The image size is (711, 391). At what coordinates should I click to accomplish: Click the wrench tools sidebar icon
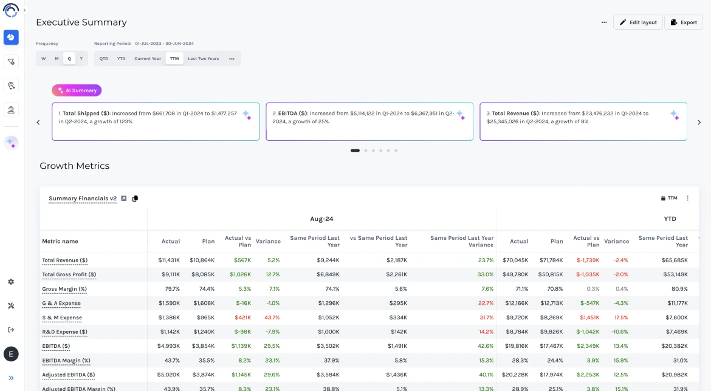[11, 305]
